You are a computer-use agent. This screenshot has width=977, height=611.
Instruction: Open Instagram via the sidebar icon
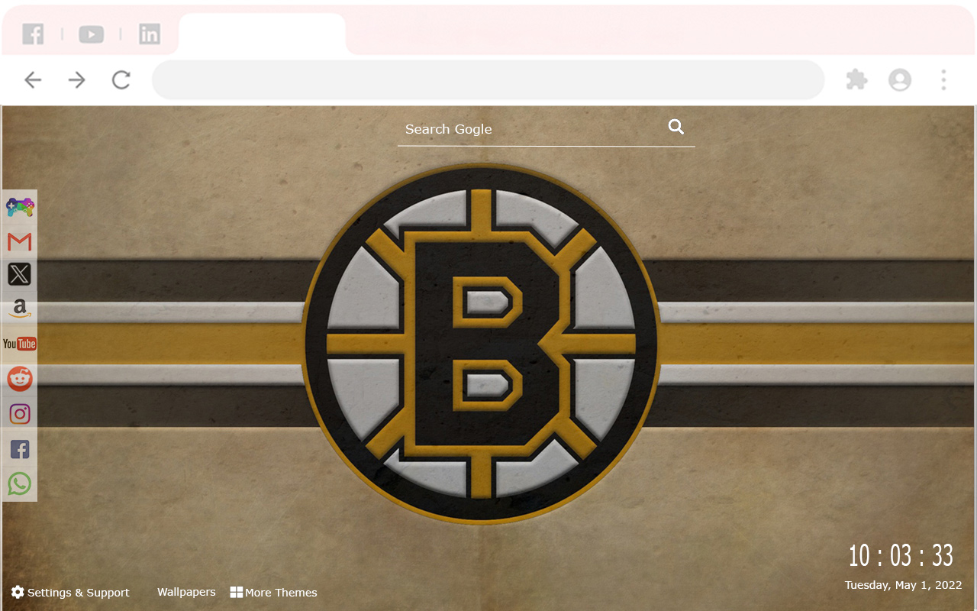pyautogui.click(x=19, y=413)
